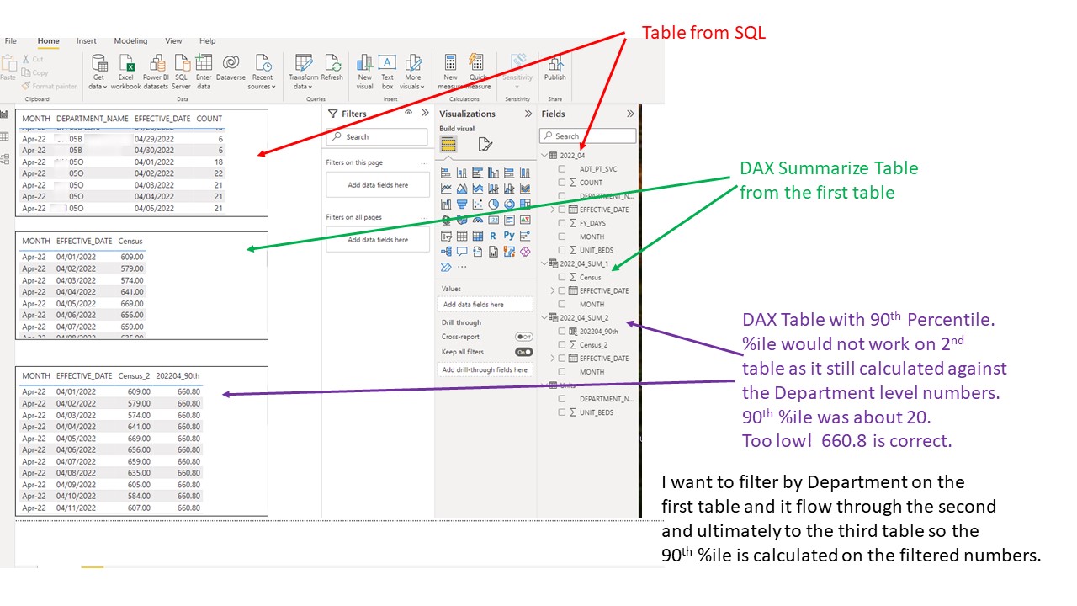Collapse the 2022_04_SUM_1 table
The height and width of the screenshot is (606, 1077).
[544, 263]
